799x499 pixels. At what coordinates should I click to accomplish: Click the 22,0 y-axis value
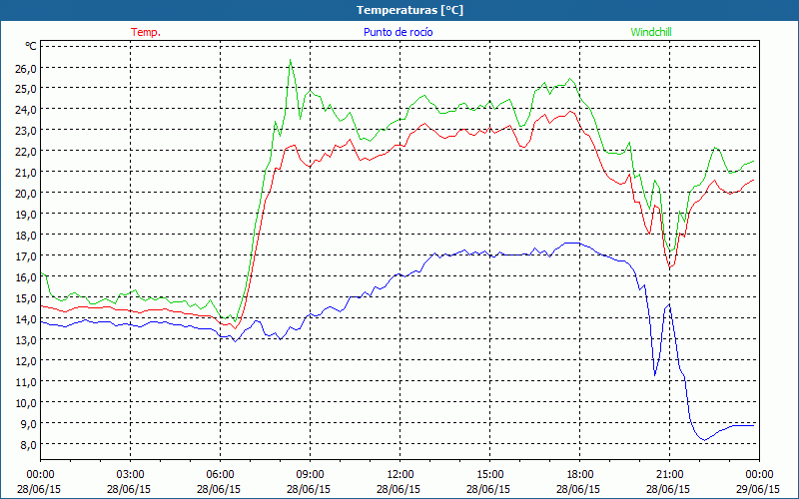[26, 152]
